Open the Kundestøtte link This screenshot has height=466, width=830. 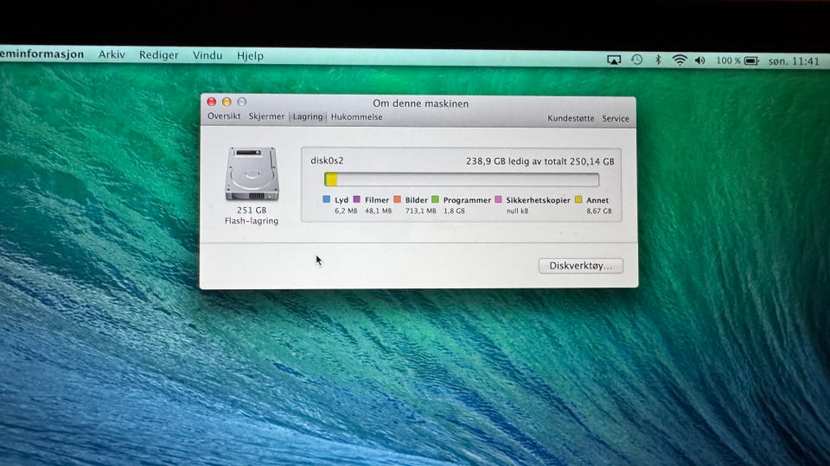click(571, 118)
